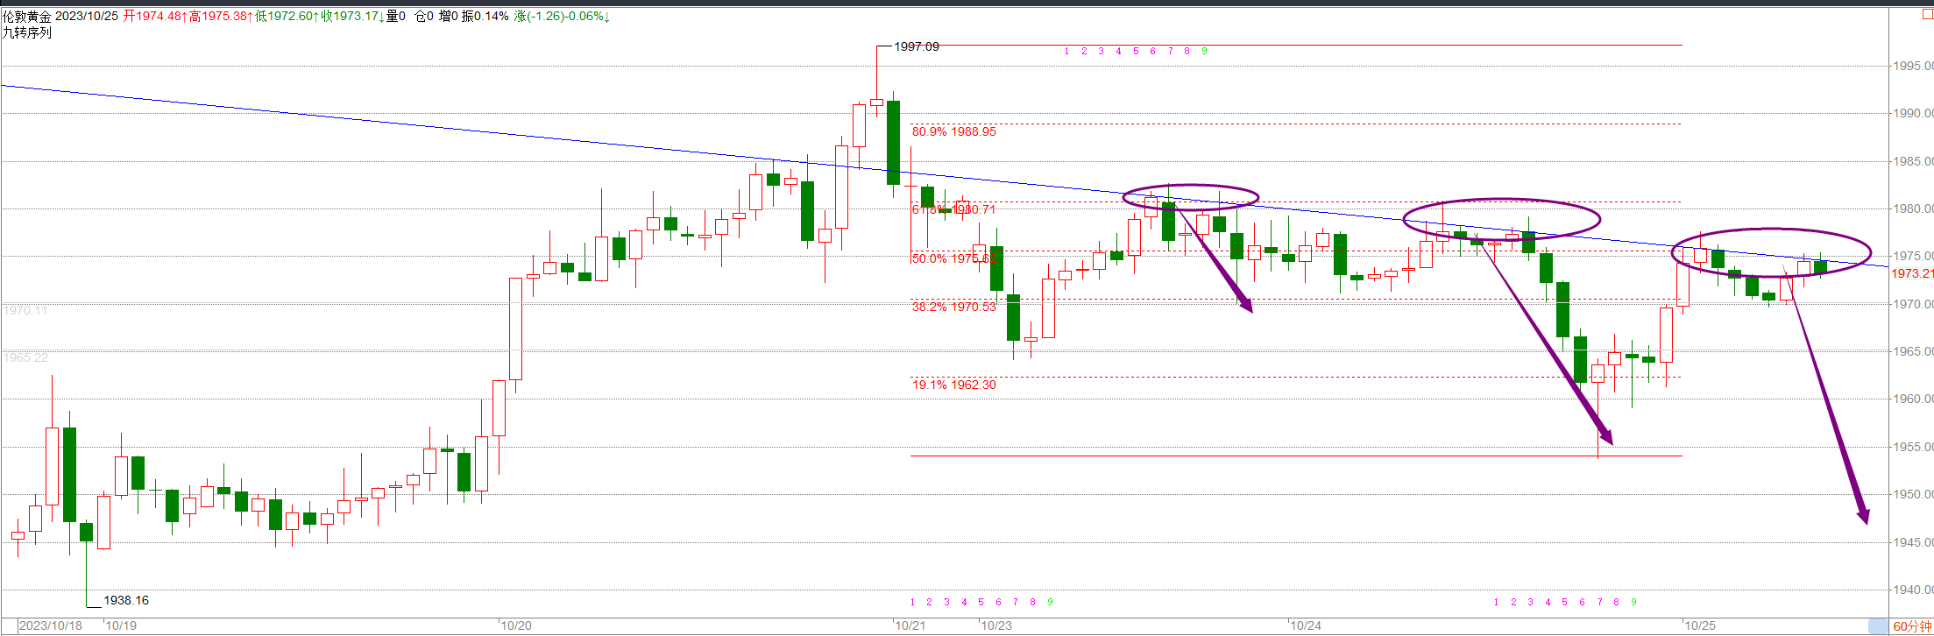Click the open price 开1974.48 readout
The width and height of the screenshot is (1934, 636).
click(x=154, y=16)
